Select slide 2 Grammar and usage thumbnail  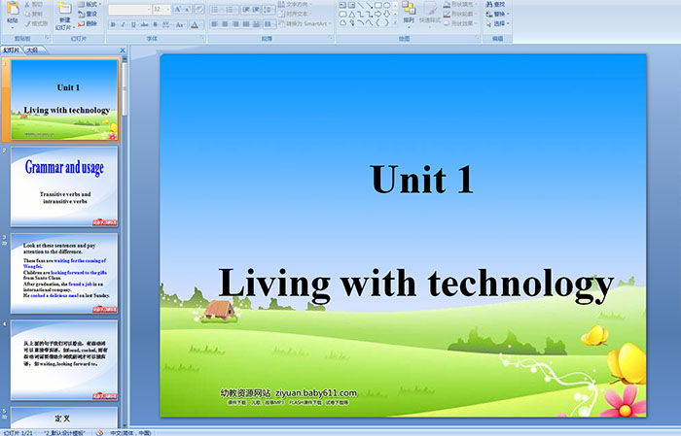[x=64, y=186]
